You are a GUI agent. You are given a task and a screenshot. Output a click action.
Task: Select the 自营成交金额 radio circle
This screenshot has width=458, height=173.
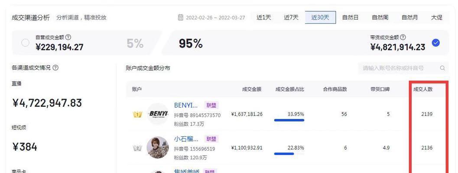pyautogui.click(x=26, y=43)
